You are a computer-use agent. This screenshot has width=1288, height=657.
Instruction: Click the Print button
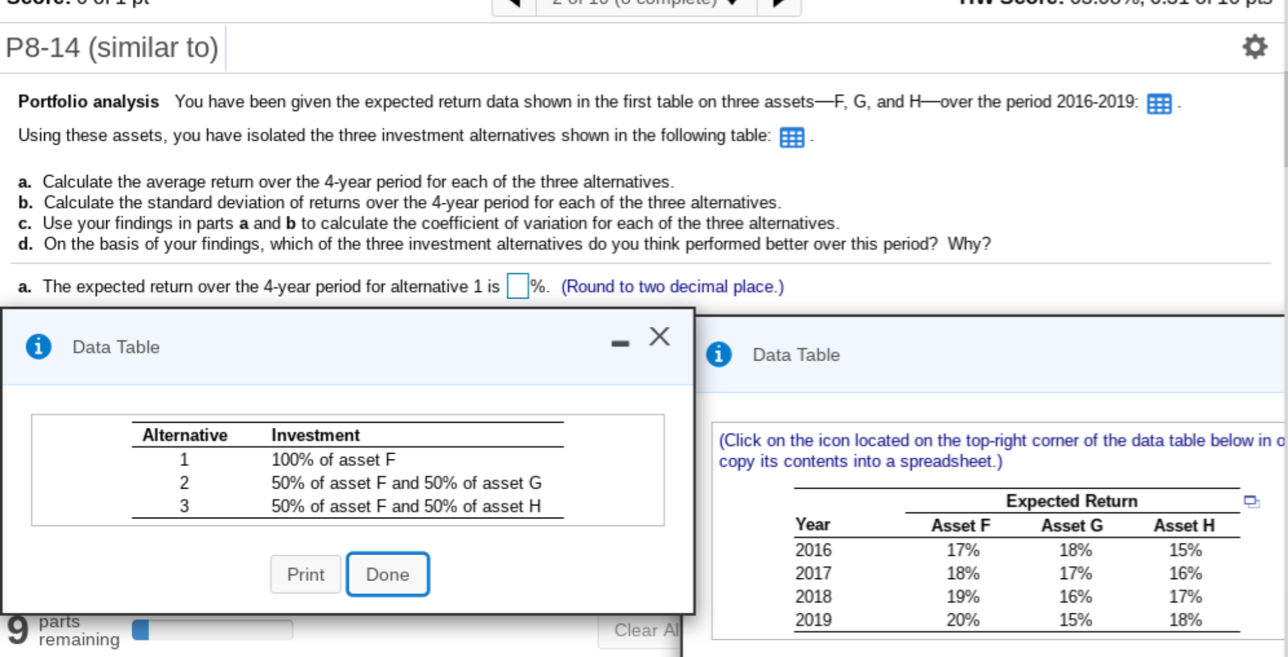pyautogui.click(x=305, y=574)
